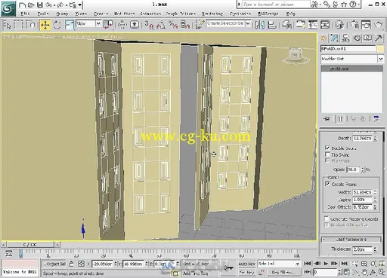Image resolution: width=387 pixels, height=278 pixels.
Task: Enable Generate Mapping Coords checkbox
Action: pyautogui.click(x=327, y=218)
